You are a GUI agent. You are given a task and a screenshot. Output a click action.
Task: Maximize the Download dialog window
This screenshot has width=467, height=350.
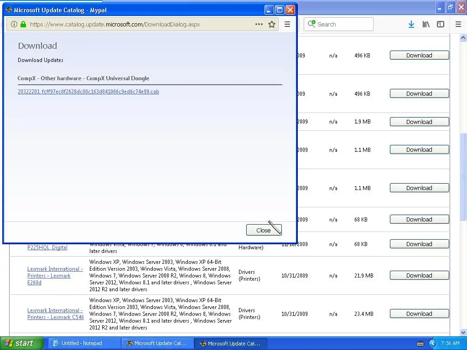[x=280, y=10]
